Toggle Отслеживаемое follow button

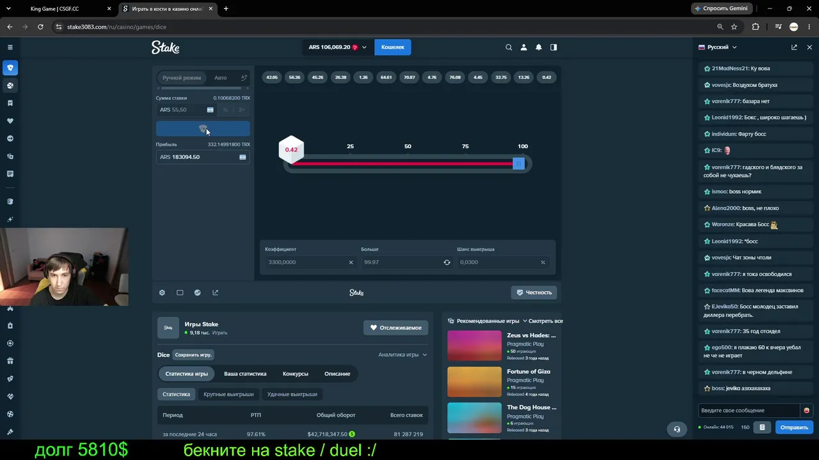pos(396,328)
